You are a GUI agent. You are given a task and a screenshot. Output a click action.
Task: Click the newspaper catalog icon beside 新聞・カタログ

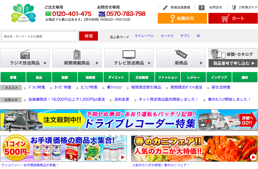click(218, 54)
